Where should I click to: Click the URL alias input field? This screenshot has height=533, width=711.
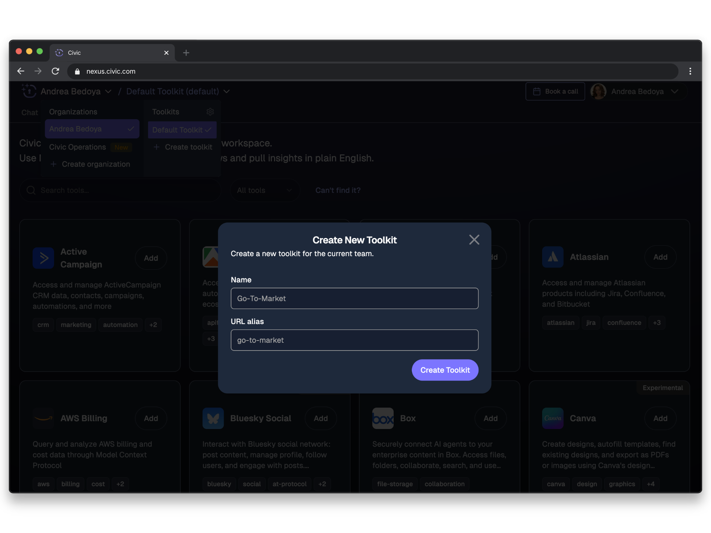354,340
